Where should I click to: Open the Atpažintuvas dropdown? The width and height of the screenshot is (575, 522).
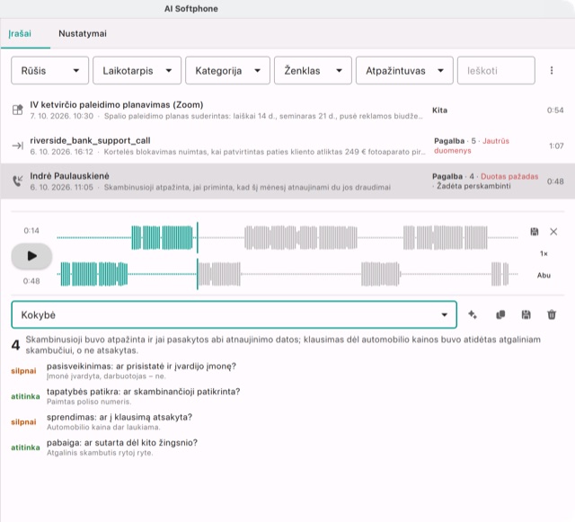tap(404, 70)
